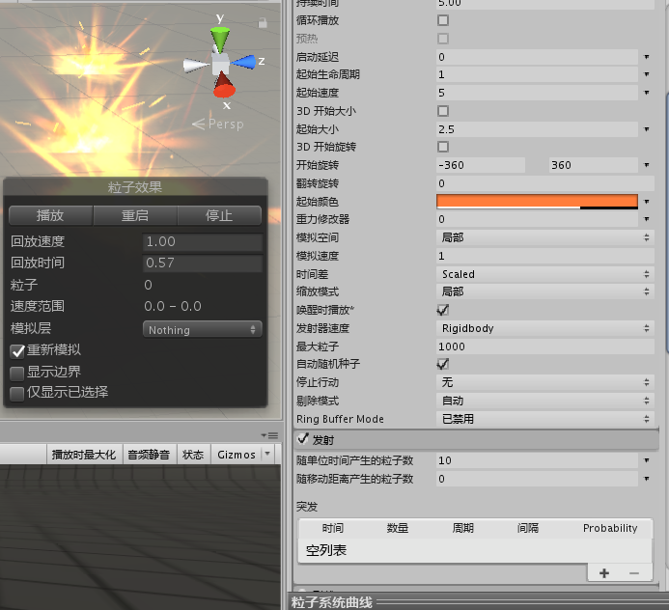Click the 开始旋转 maximum field 360

[x=594, y=165]
